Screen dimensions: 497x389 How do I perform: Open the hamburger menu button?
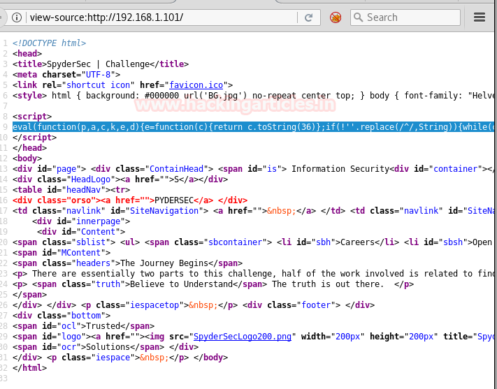point(480,17)
